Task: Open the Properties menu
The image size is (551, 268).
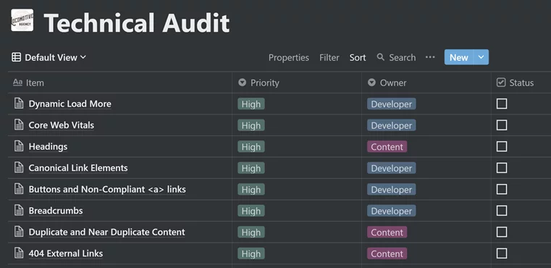Action: [x=288, y=58]
